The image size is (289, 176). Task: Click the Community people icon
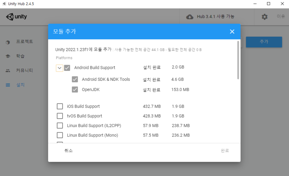pos(8,71)
